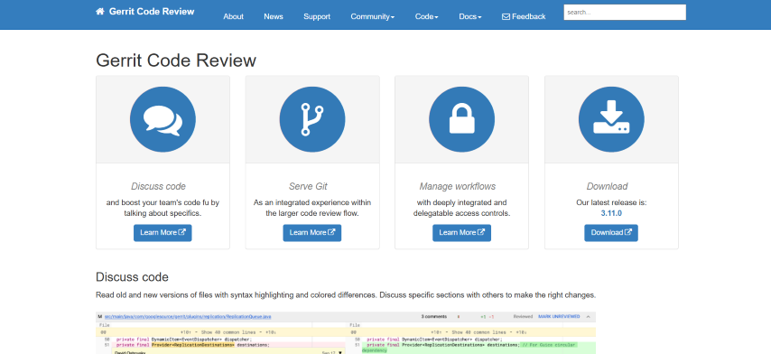Click the code diff screenshot thumbnail

coord(346,332)
